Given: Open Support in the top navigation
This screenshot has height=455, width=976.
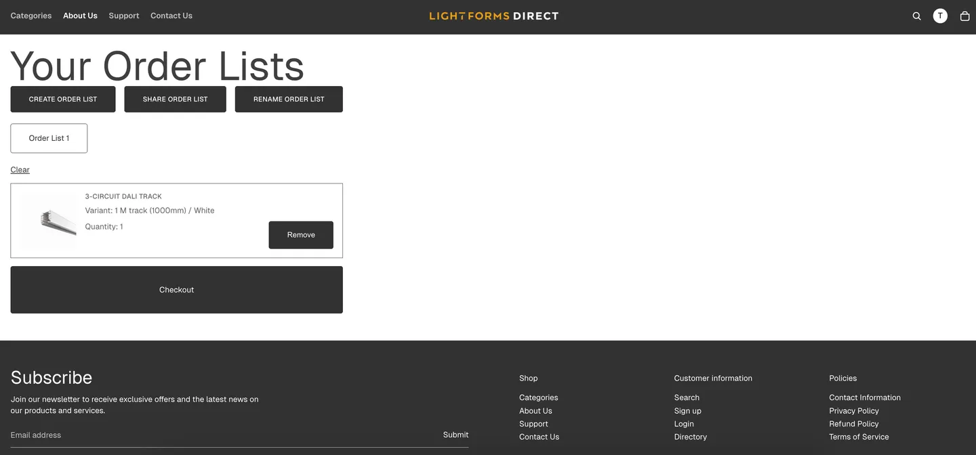Looking at the screenshot, I should (124, 16).
